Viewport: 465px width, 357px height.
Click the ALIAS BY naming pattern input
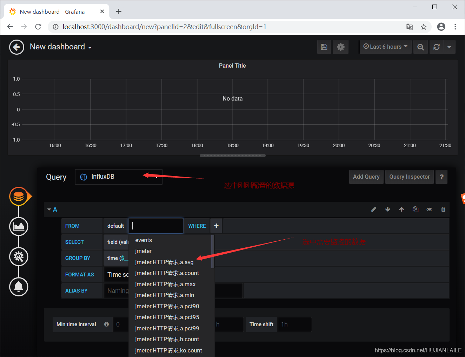(117, 291)
